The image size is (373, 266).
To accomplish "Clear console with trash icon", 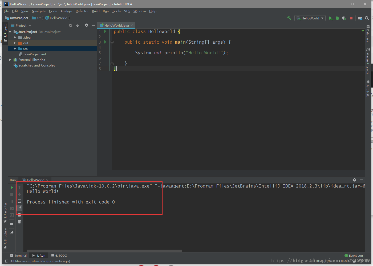I will click(x=19, y=222).
